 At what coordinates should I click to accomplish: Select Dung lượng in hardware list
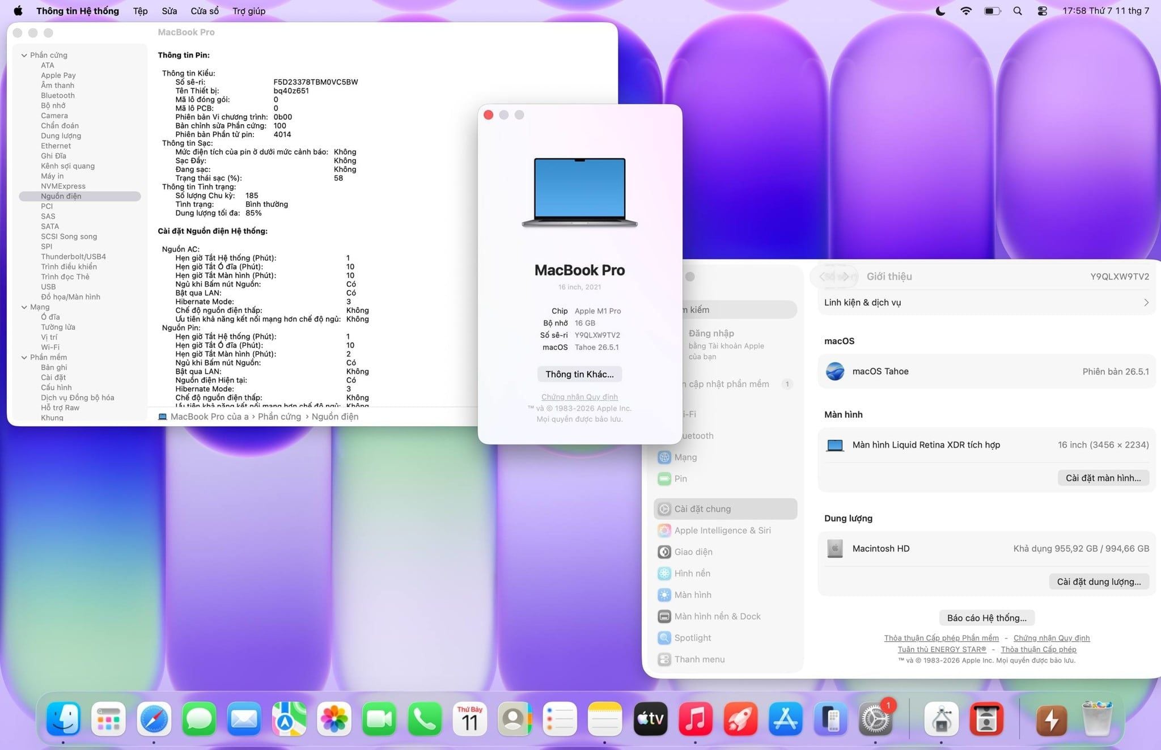coord(61,135)
